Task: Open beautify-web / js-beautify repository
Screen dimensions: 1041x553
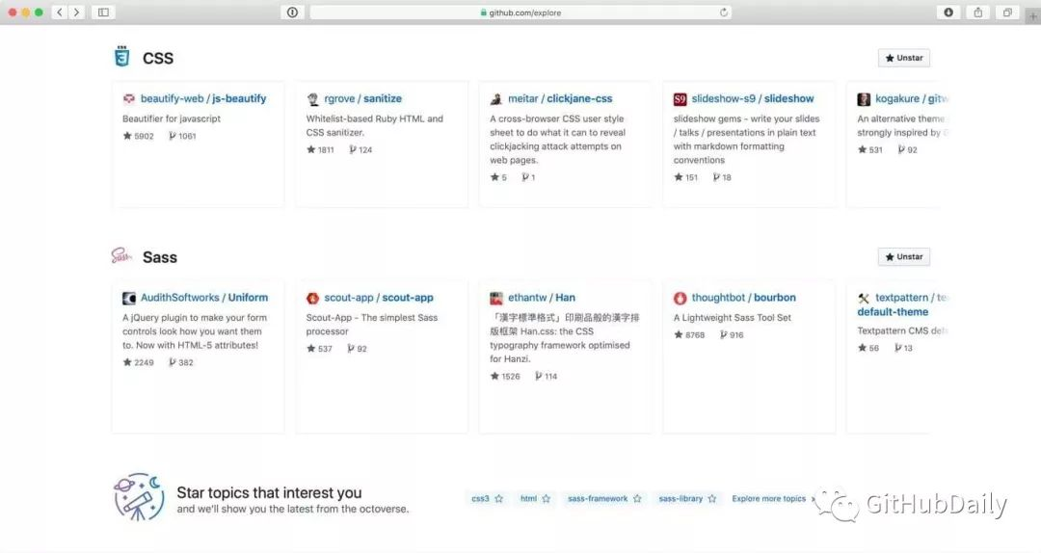Action: coord(203,98)
